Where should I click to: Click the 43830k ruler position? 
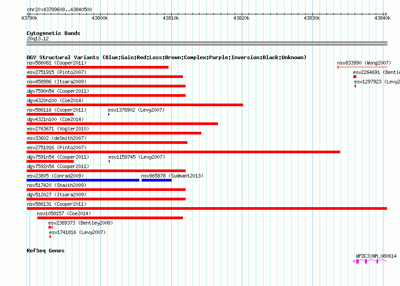(x=312, y=18)
